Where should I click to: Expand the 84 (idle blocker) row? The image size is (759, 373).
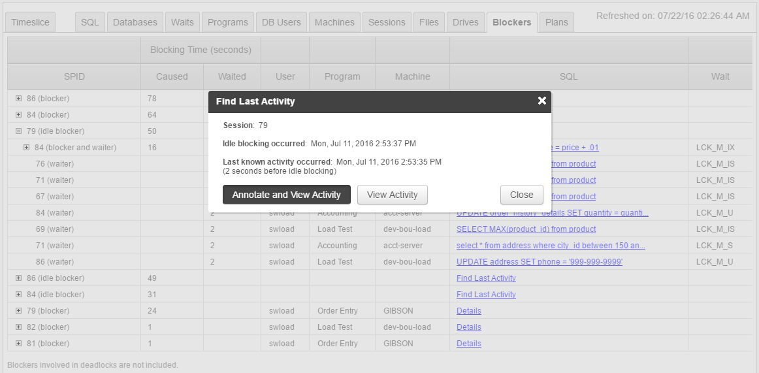[18, 295]
